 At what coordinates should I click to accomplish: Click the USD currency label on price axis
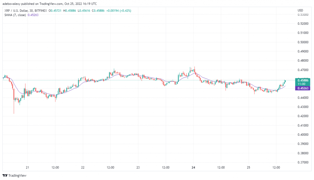point(300,10)
